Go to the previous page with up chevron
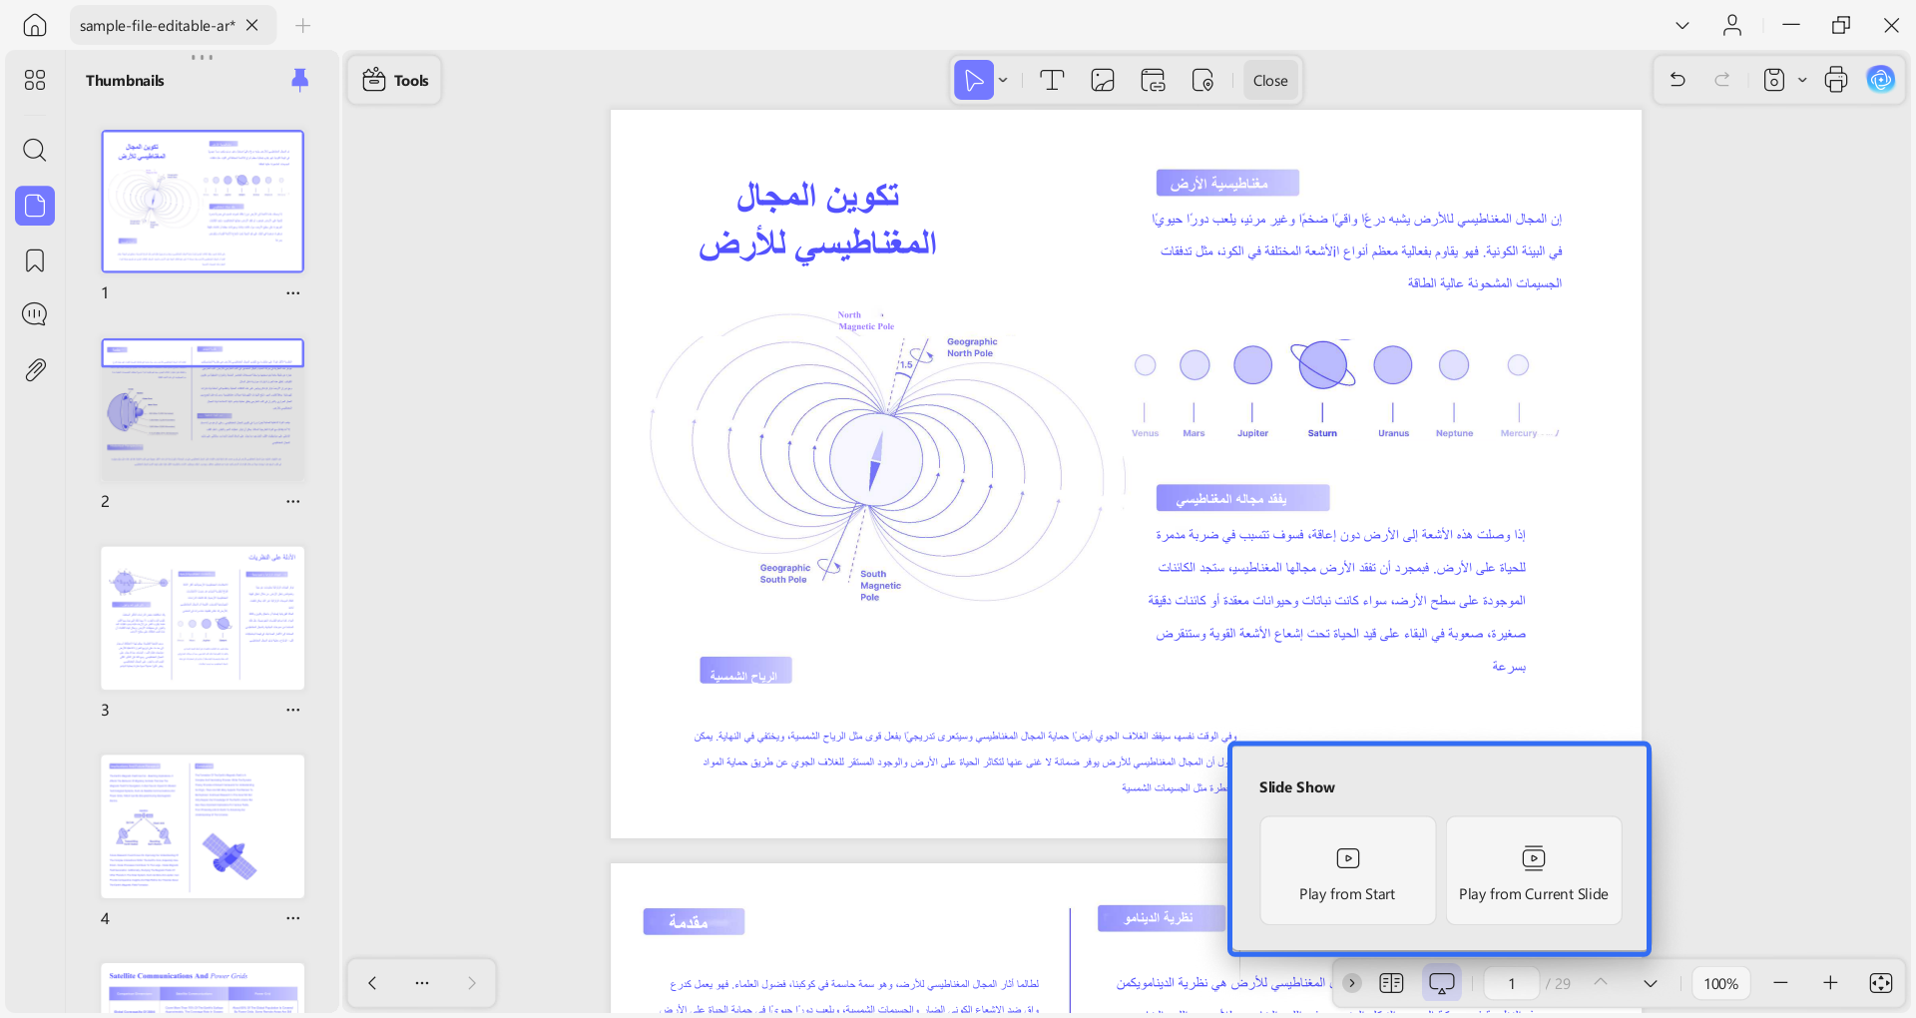 click(1601, 983)
